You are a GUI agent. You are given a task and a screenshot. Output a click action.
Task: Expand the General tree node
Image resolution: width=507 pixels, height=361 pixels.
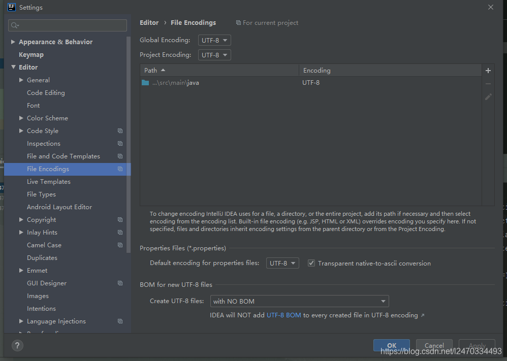click(x=21, y=80)
